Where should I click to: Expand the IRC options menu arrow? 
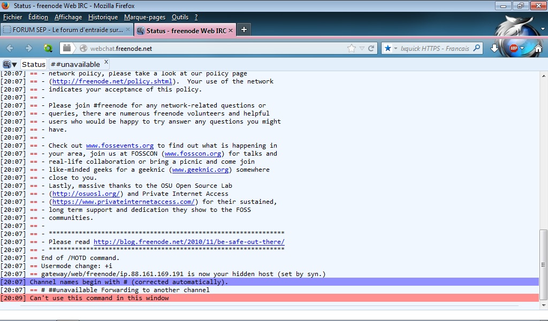coord(14,65)
